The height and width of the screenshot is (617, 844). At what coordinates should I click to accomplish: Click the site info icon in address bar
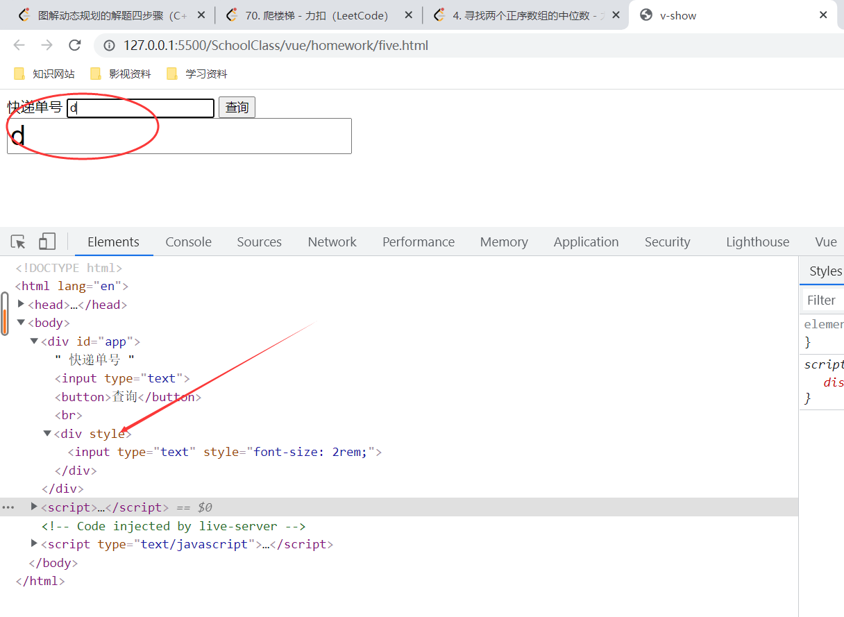tap(110, 46)
